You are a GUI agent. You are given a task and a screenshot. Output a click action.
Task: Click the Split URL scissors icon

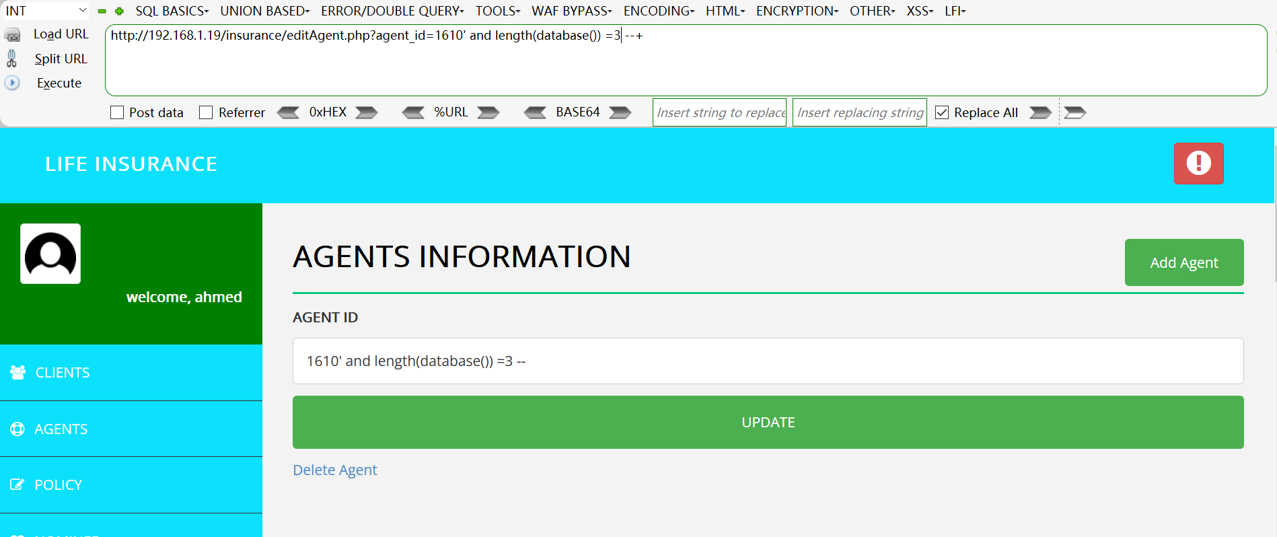point(11,59)
